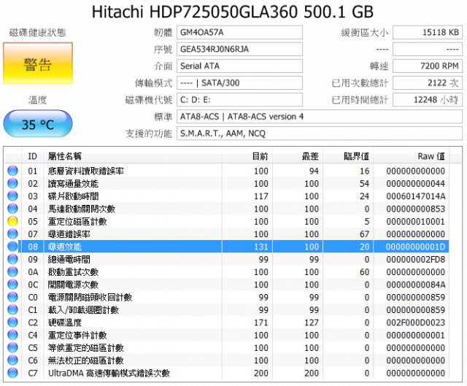Select attribute 重定位事件計數
The height and width of the screenshot is (386, 467).
[77, 335]
